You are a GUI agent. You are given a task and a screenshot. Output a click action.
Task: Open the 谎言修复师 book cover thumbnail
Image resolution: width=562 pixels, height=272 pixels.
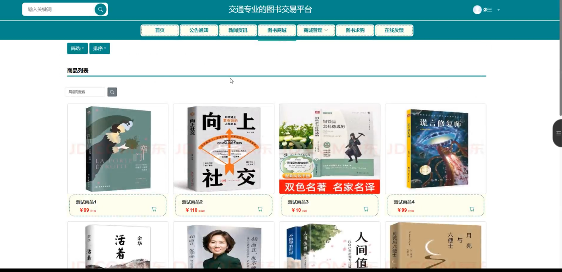pyautogui.click(x=435, y=149)
